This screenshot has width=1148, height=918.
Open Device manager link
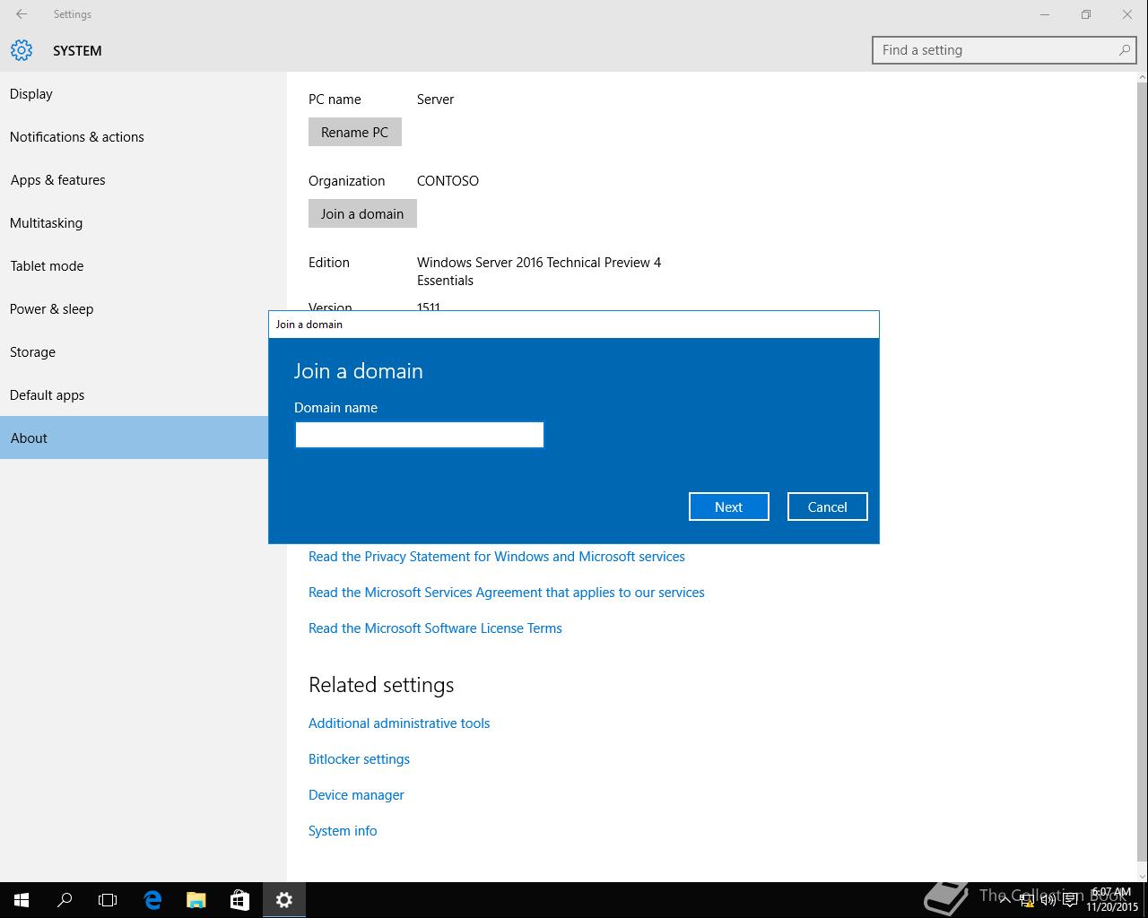pos(356,795)
